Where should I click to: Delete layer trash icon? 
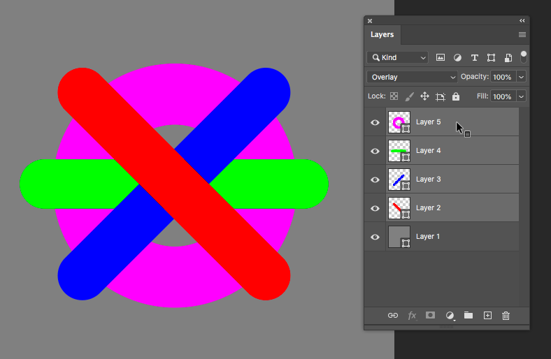point(506,316)
